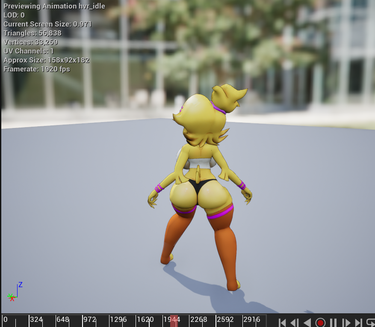
Task: Click timeline frame marker 1296
Action: pos(118,319)
